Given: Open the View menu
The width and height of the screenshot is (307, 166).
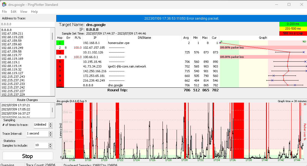Looking at the screenshot, I should (x=24, y=12).
